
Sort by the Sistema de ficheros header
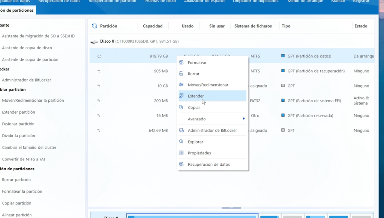pyautogui.click(x=253, y=26)
